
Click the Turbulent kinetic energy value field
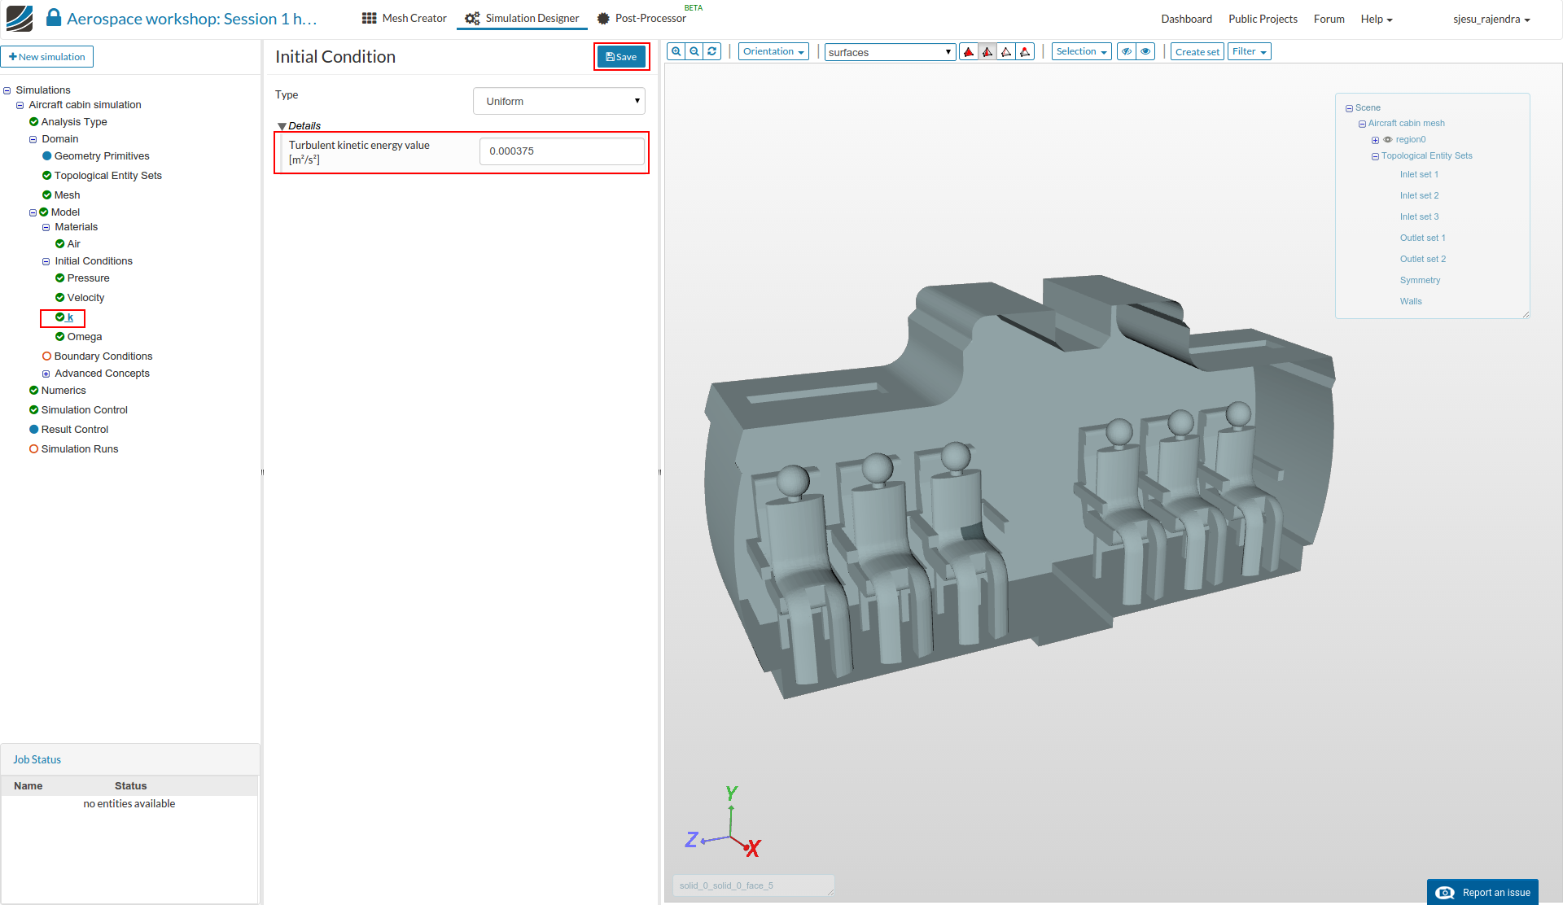562,151
